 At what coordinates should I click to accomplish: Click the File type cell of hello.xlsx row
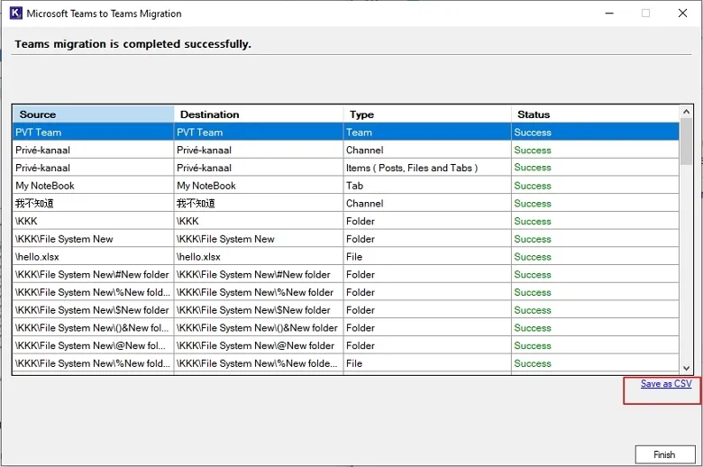click(427, 257)
